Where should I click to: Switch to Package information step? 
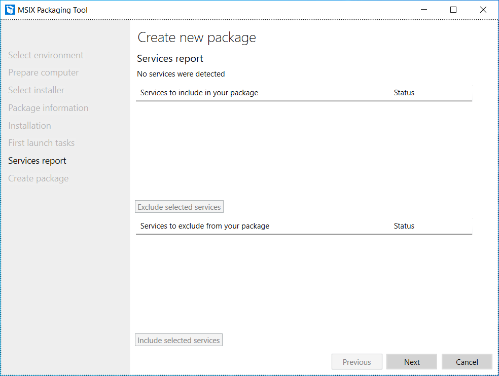tap(48, 108)
